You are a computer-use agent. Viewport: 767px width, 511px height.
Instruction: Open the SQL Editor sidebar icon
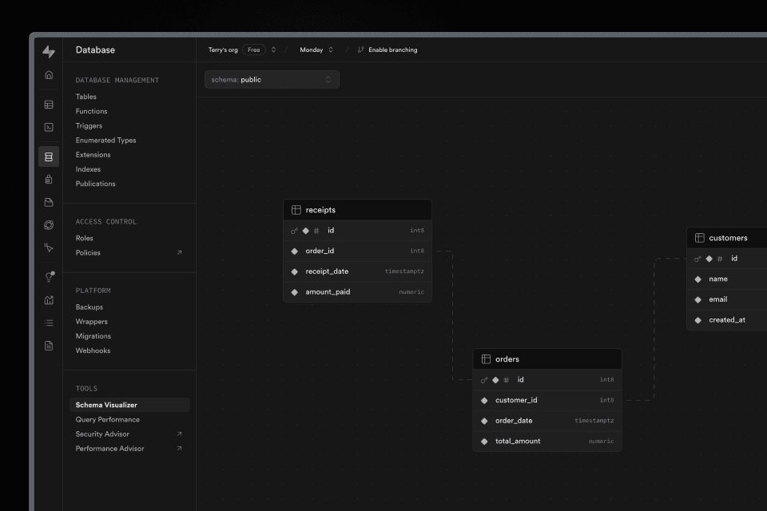pyautogui.click(x=49, y=127)
